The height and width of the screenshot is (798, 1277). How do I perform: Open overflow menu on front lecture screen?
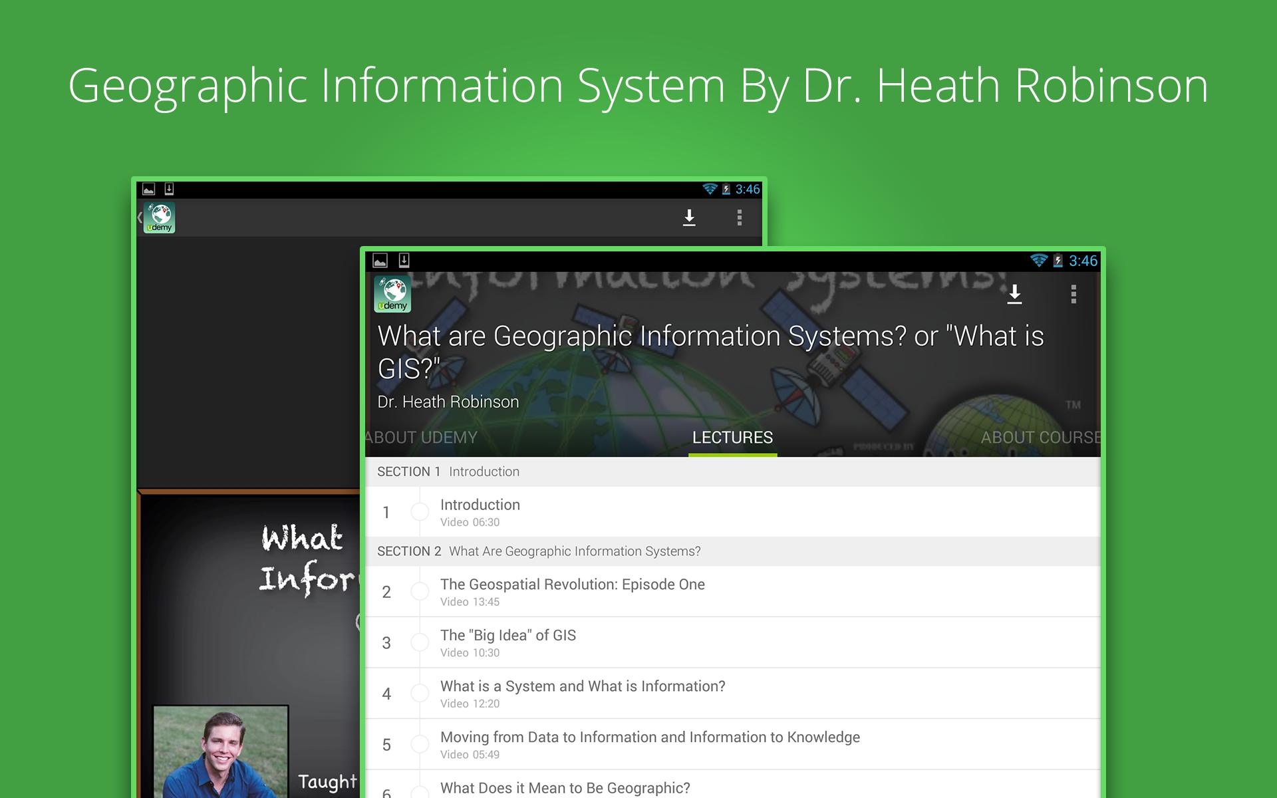(x=1073, y=294)
